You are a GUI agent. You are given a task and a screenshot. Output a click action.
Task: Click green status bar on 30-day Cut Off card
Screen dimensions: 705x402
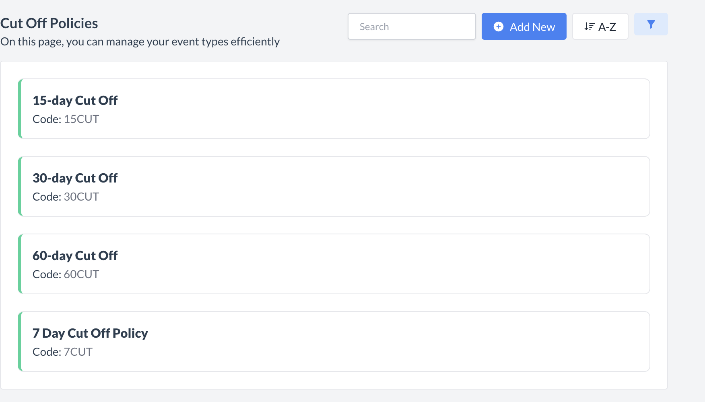19,187
